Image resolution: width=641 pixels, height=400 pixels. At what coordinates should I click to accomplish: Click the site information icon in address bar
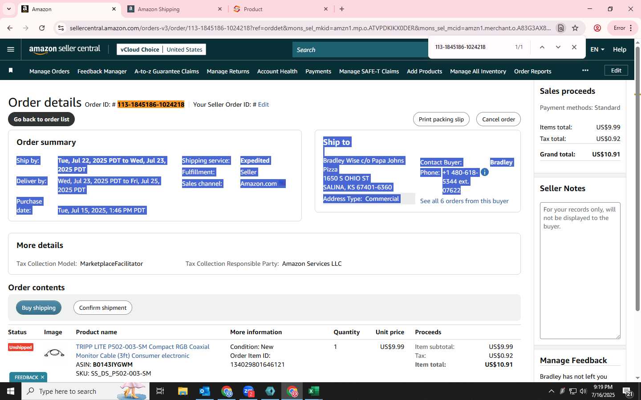click(x=61, y=28)
